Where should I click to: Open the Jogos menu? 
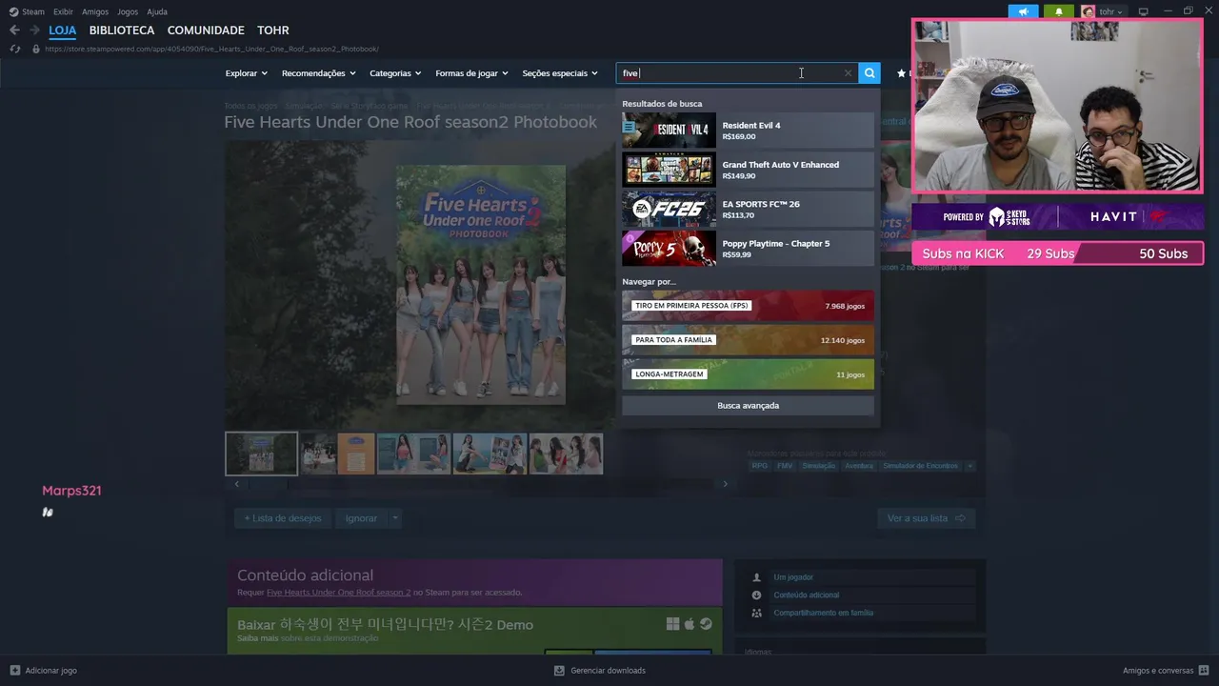128,11
